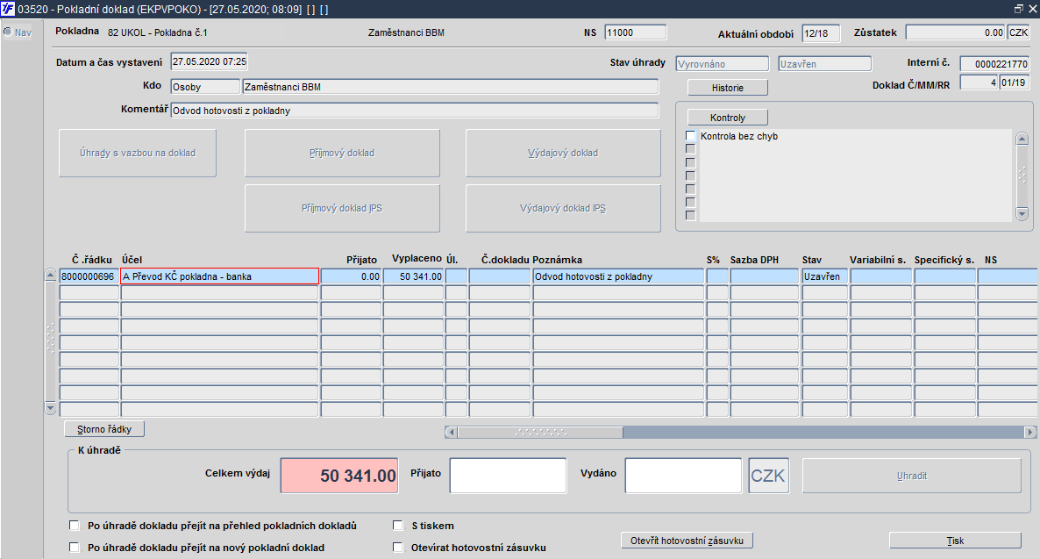
Task: Click Otevřít hotovostní zásuvku button
Action: [x=687, y=541]
